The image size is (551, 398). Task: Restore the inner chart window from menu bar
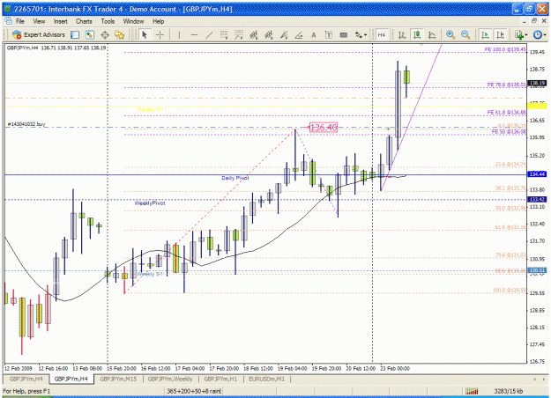(534, 21)
